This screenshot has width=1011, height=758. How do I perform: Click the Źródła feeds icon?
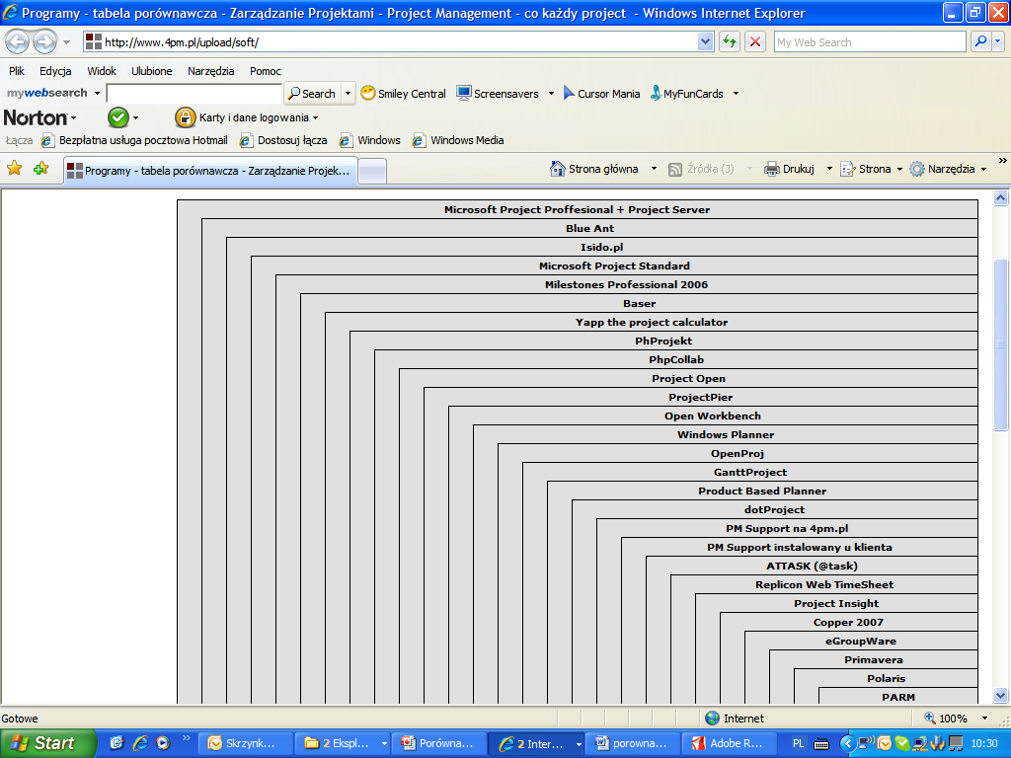(x=675, y=169)
